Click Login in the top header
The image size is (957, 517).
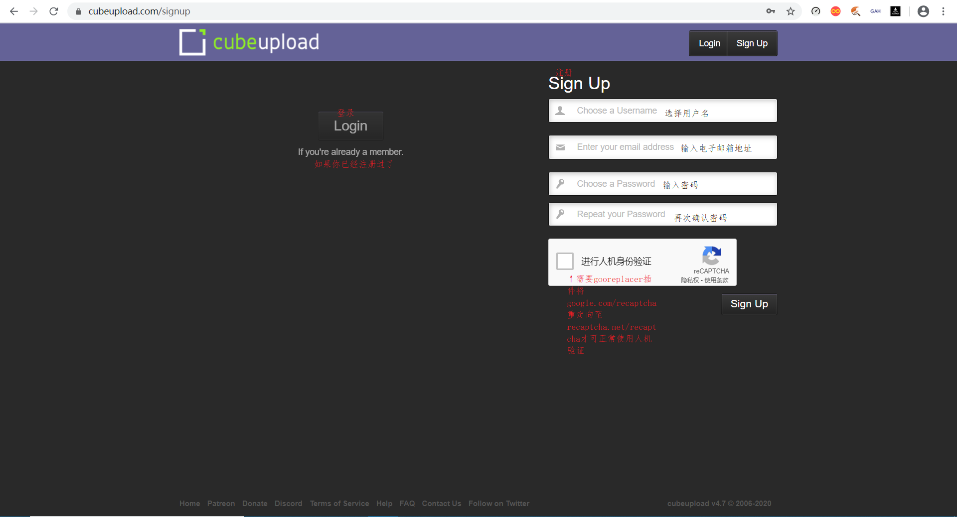[709, 43]
